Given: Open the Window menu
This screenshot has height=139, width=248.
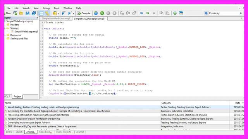Looking at the screenshot, I should [68, 8].
